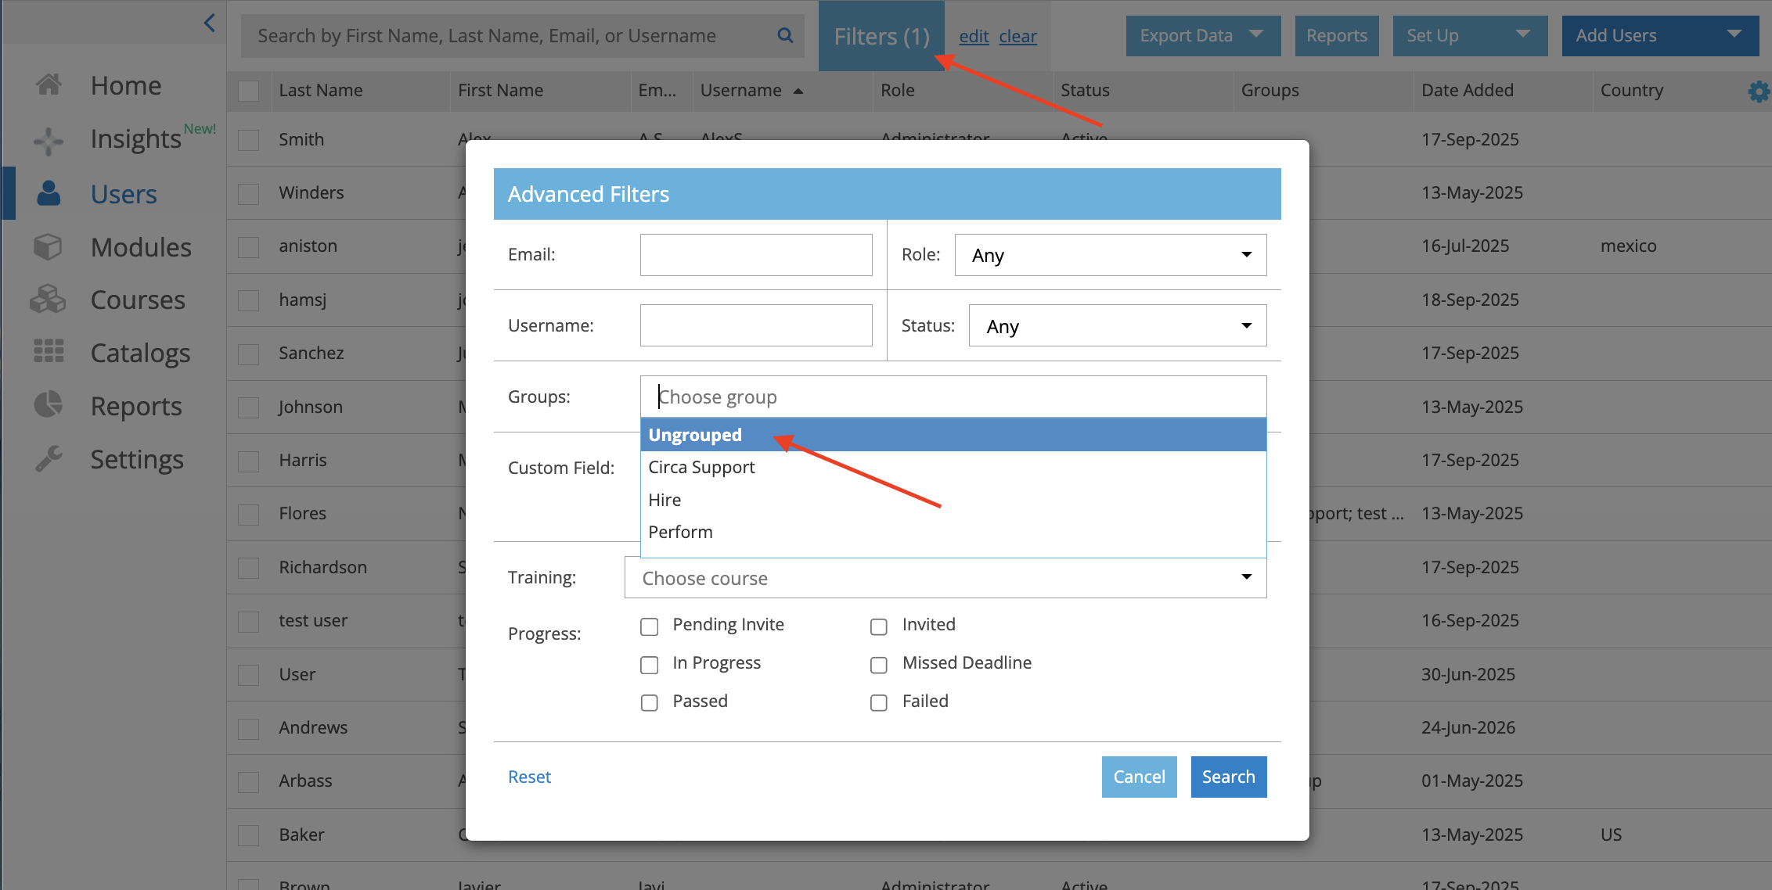Click the Reset link
Screen dimensions: 1772x890
click(x=529, y=777)
